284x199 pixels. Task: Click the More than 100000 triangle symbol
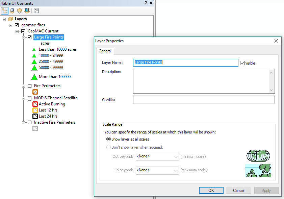coord(34,77)
